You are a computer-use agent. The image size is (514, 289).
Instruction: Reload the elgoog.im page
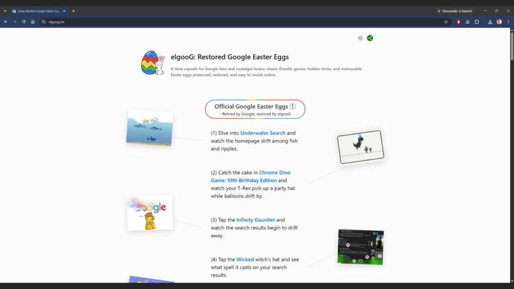(x=24, y=22)
